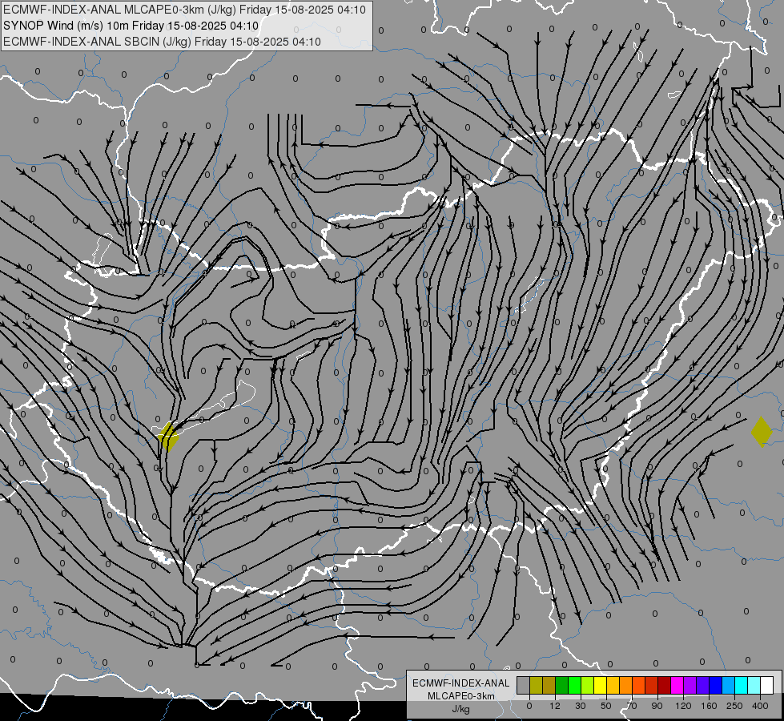The height and width of the screenshot is (721, 784).
Task: Click the ECMWF-INDEX-ANAL label in the legend
Action: (460, 683)
